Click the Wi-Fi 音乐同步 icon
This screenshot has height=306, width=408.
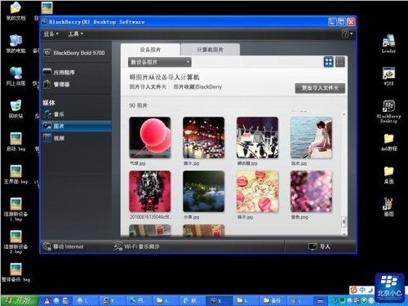[118, 246]
